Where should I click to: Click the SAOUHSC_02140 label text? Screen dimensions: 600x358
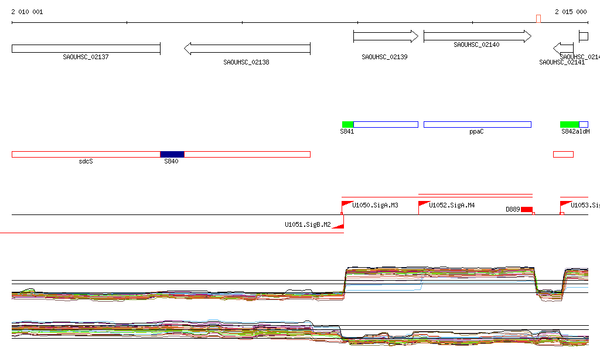[x=476, y=45]
